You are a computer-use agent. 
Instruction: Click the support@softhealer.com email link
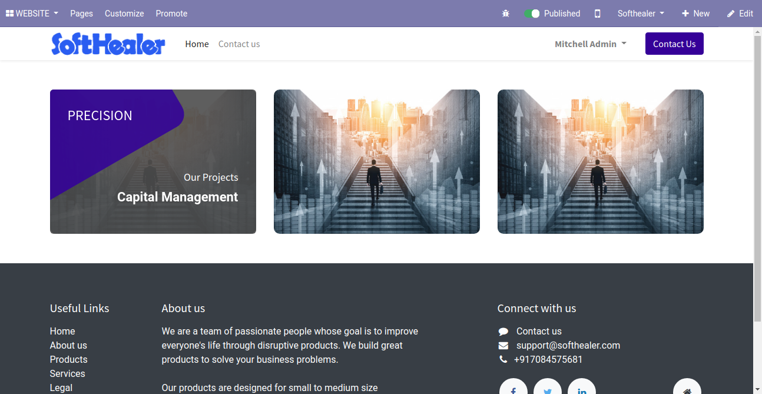[x=568, y=345]
